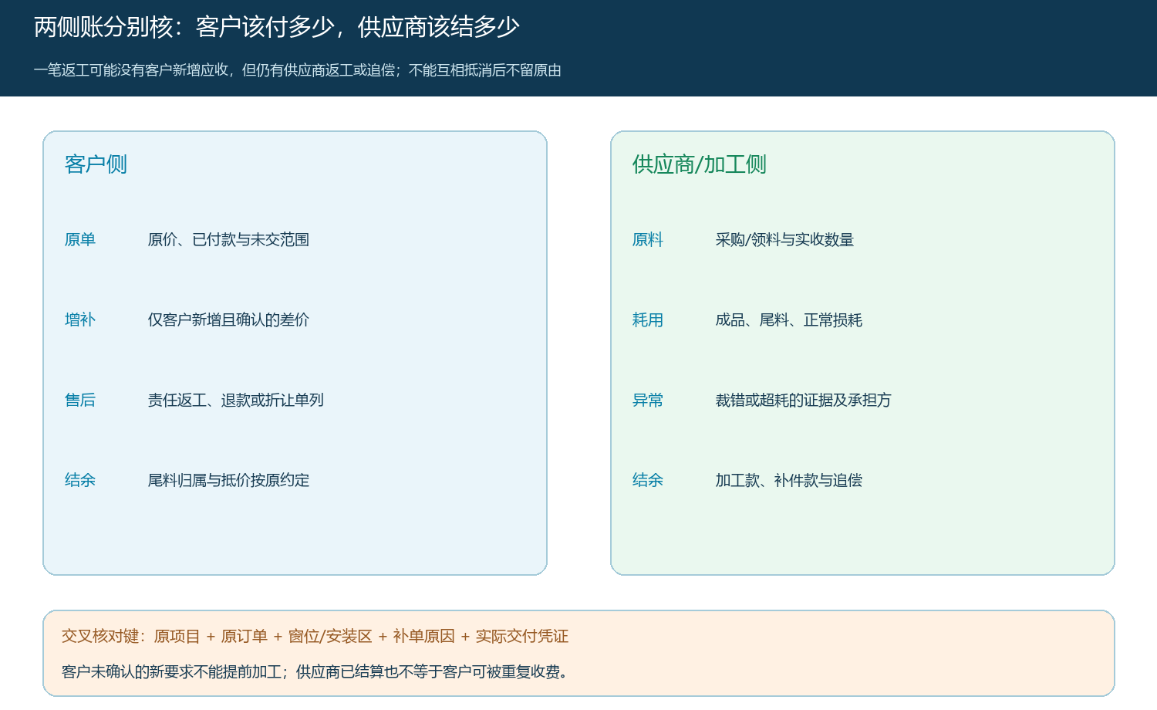The image size is (1157, 710).
Task: Click text 加工款、补件款与追偿
Action: coord(789,481)
